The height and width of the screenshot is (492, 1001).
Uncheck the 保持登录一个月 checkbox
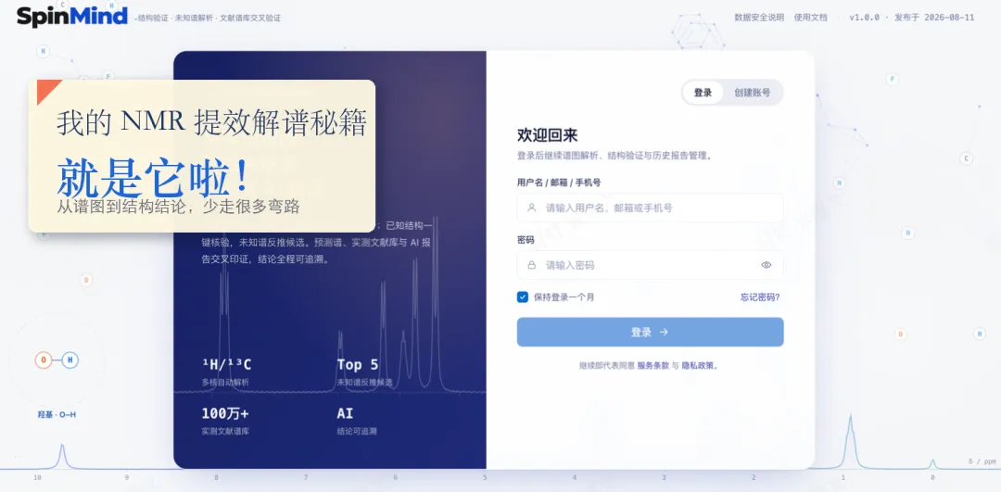(x=523, y=296)
